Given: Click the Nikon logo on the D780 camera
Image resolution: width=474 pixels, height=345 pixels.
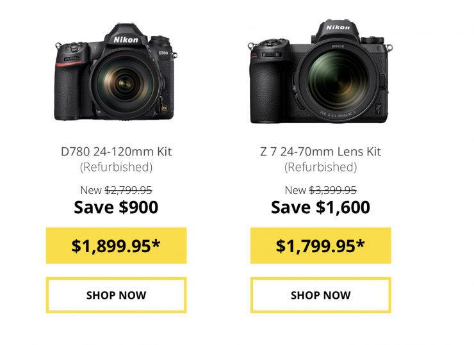Looking at the screenshot, I should tap(126, 40).
